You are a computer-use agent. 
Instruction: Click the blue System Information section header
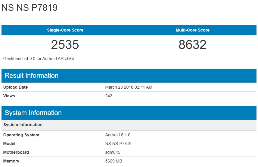tap(33, 113)
